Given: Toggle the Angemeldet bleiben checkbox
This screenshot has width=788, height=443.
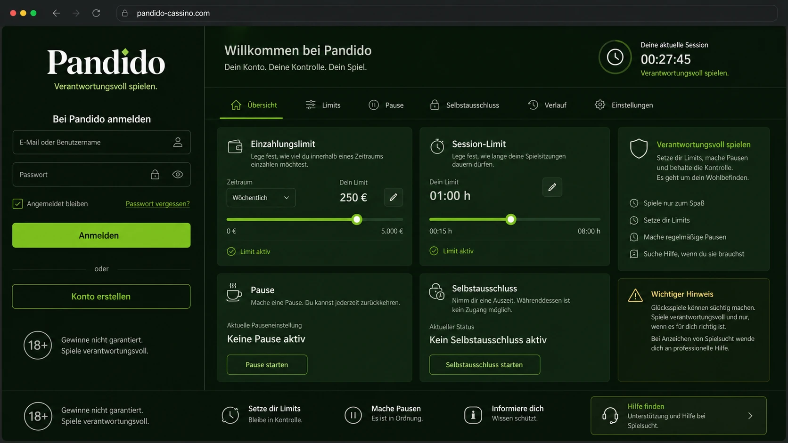Looking at the screenshot, I should pyautogui.click(x=17, y=204).
